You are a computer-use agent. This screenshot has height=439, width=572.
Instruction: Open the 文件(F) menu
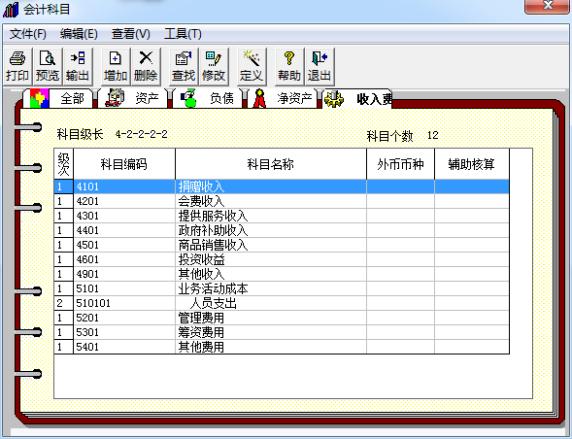click(28, 34)
